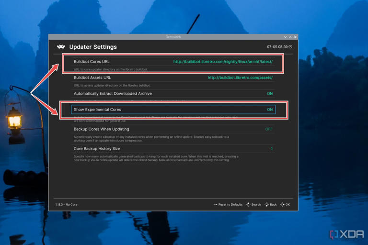Close the RetroArch window
Viewport: 368px width, 245px height.
[295, 37]
